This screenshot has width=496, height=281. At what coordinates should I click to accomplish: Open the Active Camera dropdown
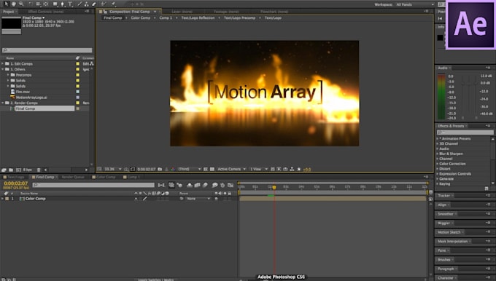[x=231, y=169]
